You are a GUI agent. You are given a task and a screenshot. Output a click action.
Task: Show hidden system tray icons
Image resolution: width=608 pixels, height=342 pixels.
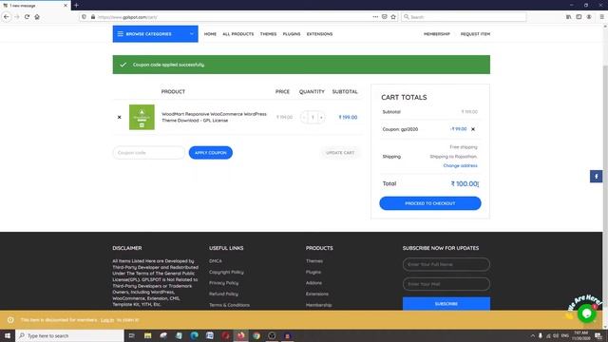pos(533,335)
